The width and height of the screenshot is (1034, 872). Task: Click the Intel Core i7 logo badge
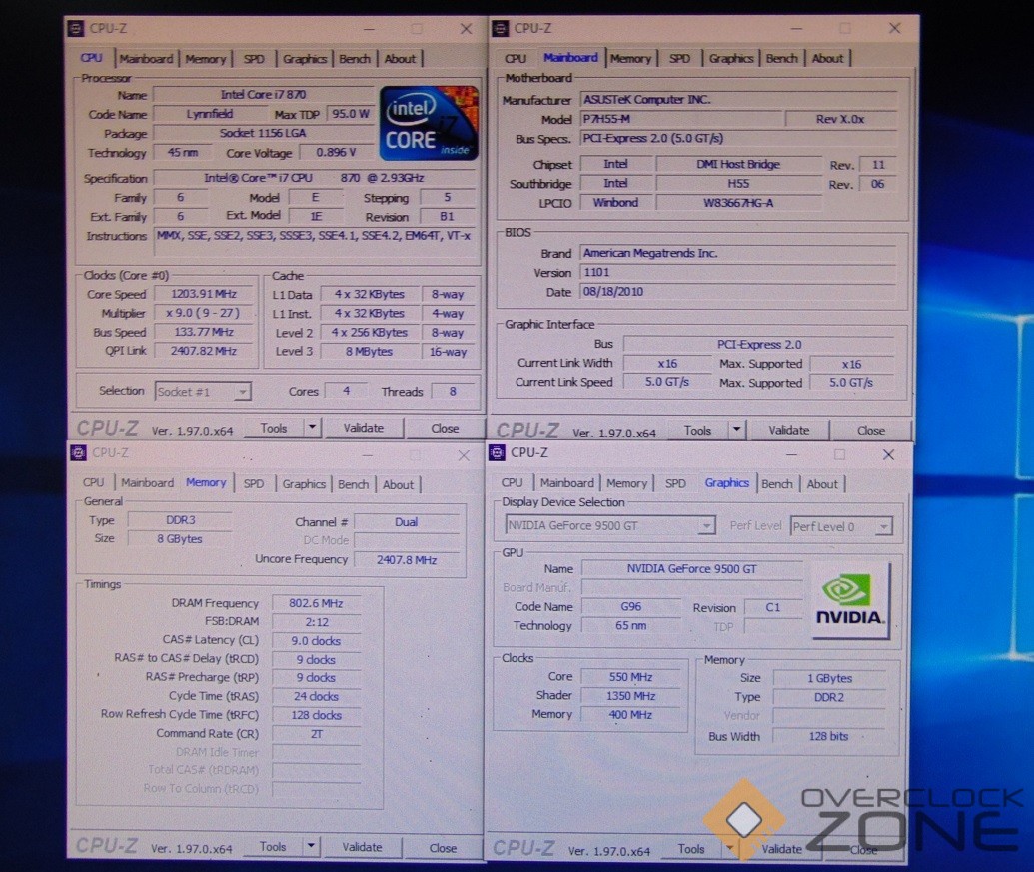pos(427,124)
